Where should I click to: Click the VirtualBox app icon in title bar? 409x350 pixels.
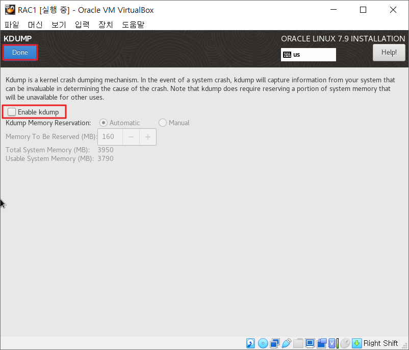[x=10, y=10]
